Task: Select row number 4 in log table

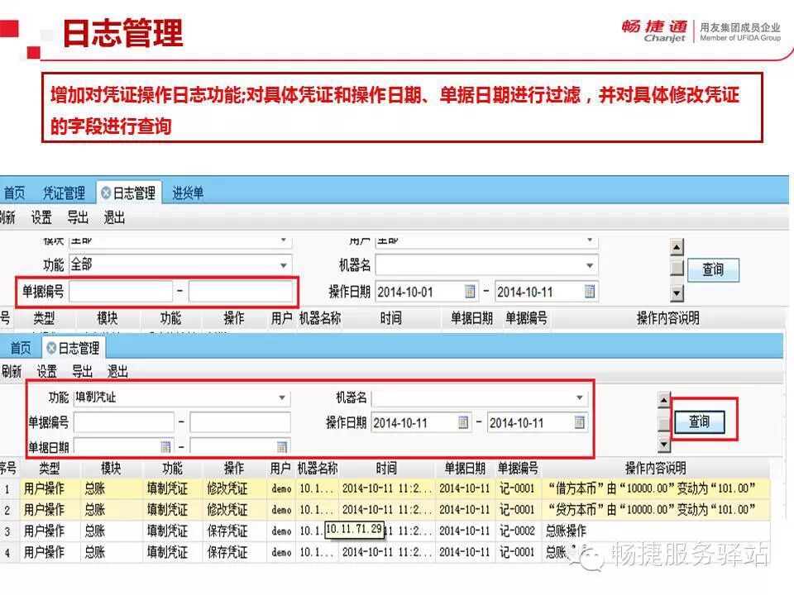Action: (7, 553)
